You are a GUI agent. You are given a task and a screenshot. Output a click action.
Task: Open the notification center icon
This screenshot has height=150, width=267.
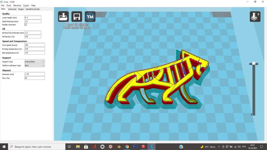click(x=261, y=147)
